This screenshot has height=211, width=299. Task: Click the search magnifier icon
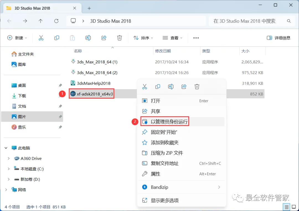click(289, 21)
